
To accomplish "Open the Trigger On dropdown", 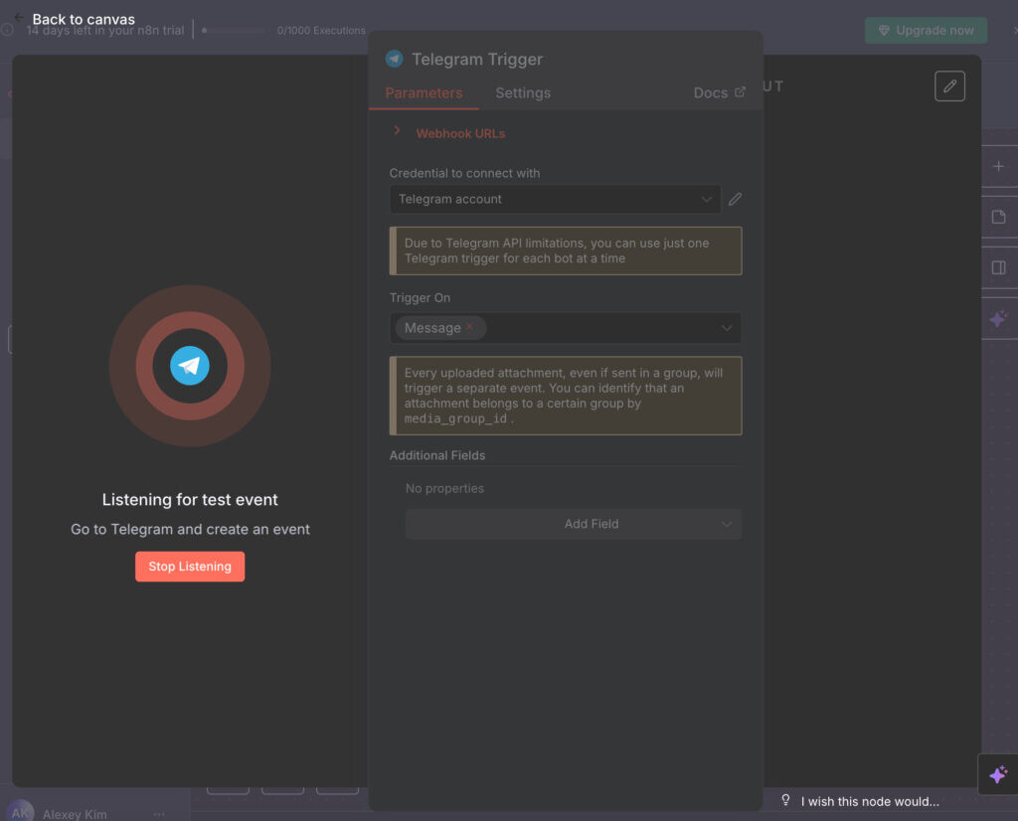I will tap(727, 328).
